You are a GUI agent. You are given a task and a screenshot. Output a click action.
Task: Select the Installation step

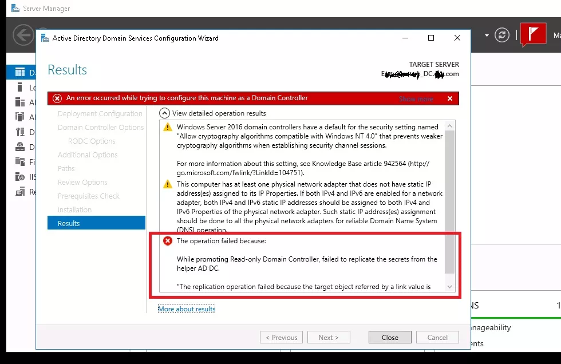coord(74,209)
